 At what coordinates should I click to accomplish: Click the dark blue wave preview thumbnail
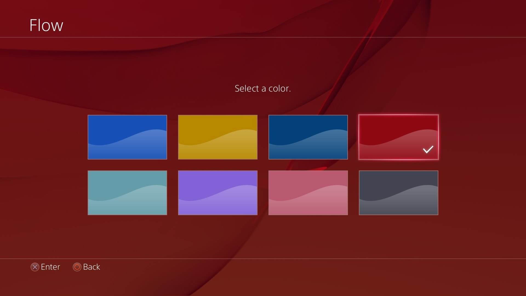click(x=308, y=137)
